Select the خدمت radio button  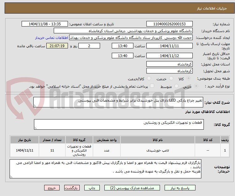(x=171, y=78)
